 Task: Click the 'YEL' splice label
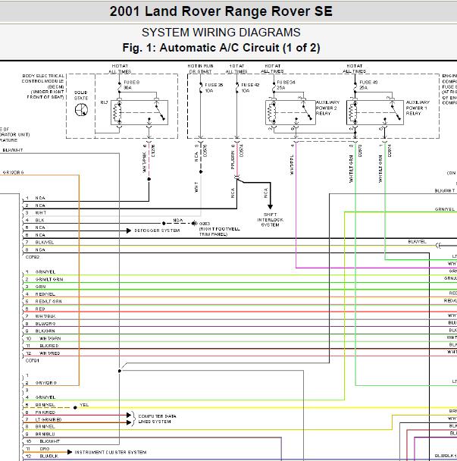click(84, 405)
